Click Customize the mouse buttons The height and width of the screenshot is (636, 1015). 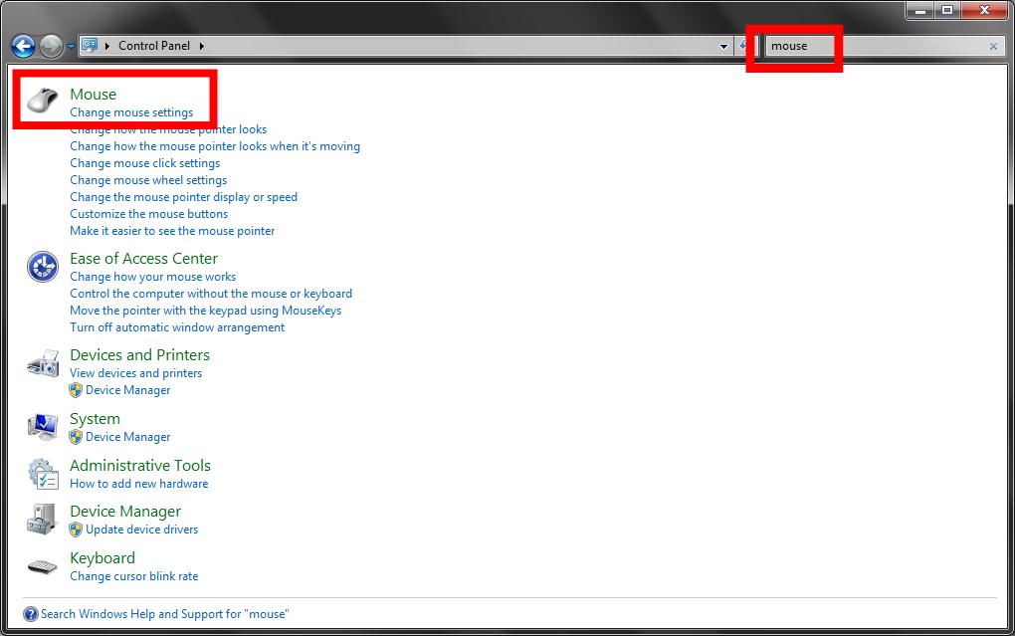[148, 213]
